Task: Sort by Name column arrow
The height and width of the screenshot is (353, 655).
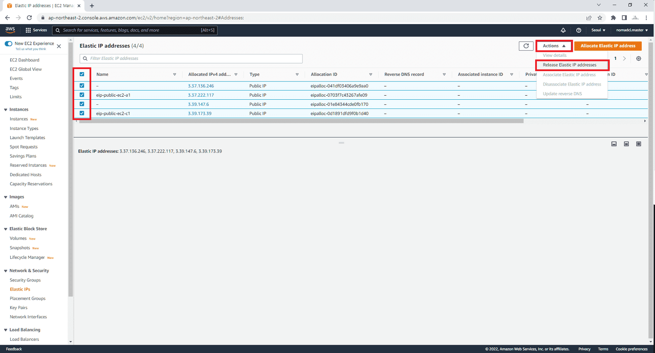Action: (x=174, y=75)
